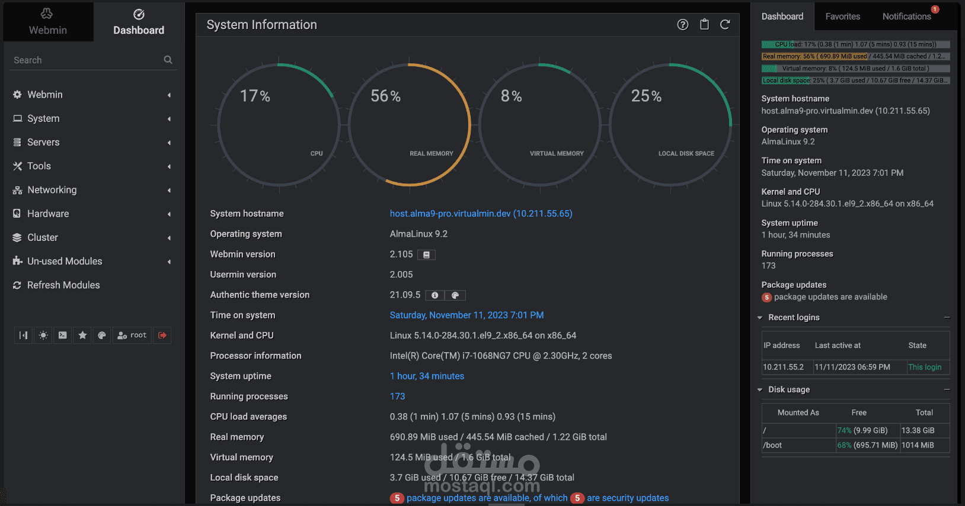Screen dimensions: 965x506
Task: Click the '13.38 GiB' total cell
Action: pyautogui.click(x=925, y=431)
